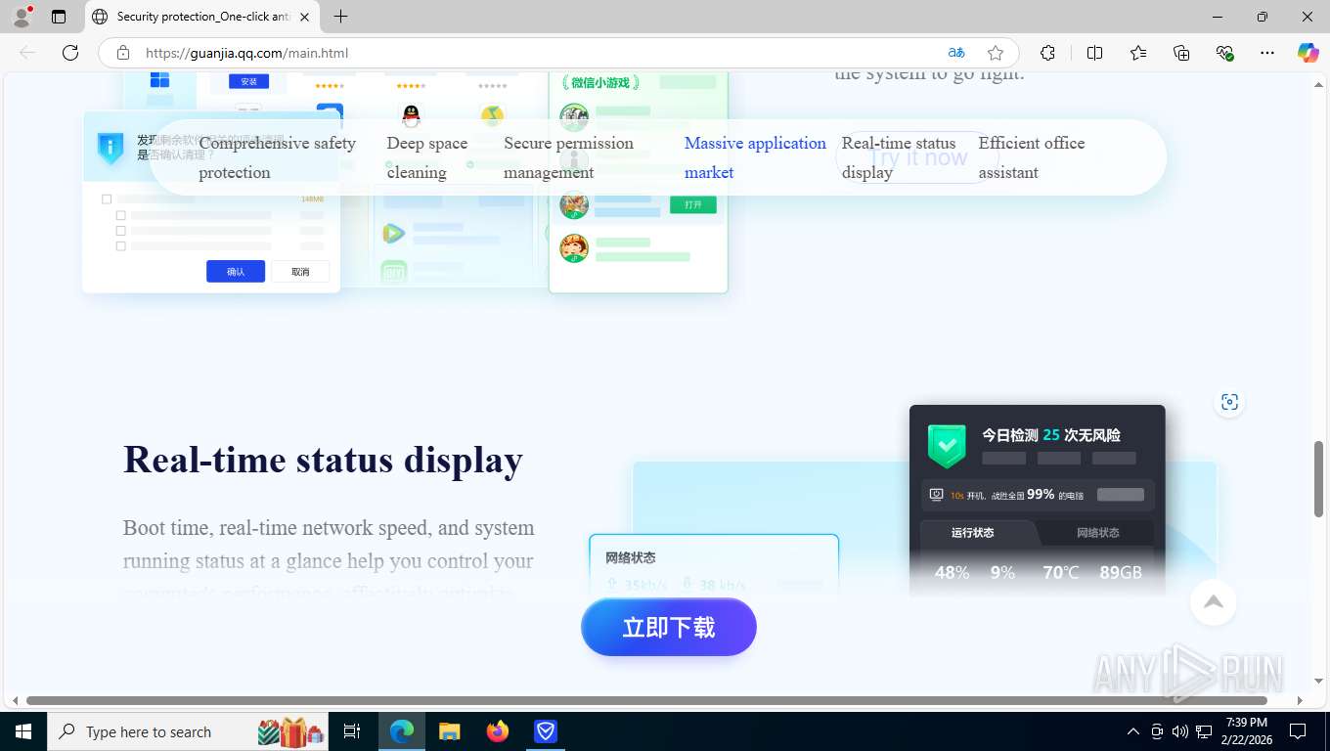Click the scroll-up arrow of vertical scrollbar

pos(1319,85)
